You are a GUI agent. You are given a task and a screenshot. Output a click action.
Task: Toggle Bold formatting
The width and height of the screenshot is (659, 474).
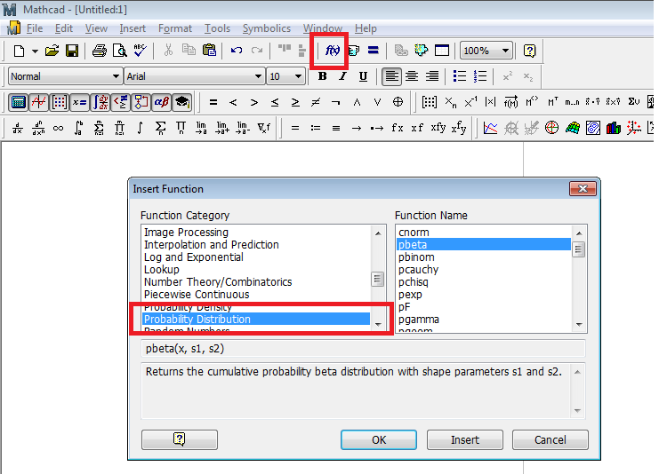tap(322, 76)
